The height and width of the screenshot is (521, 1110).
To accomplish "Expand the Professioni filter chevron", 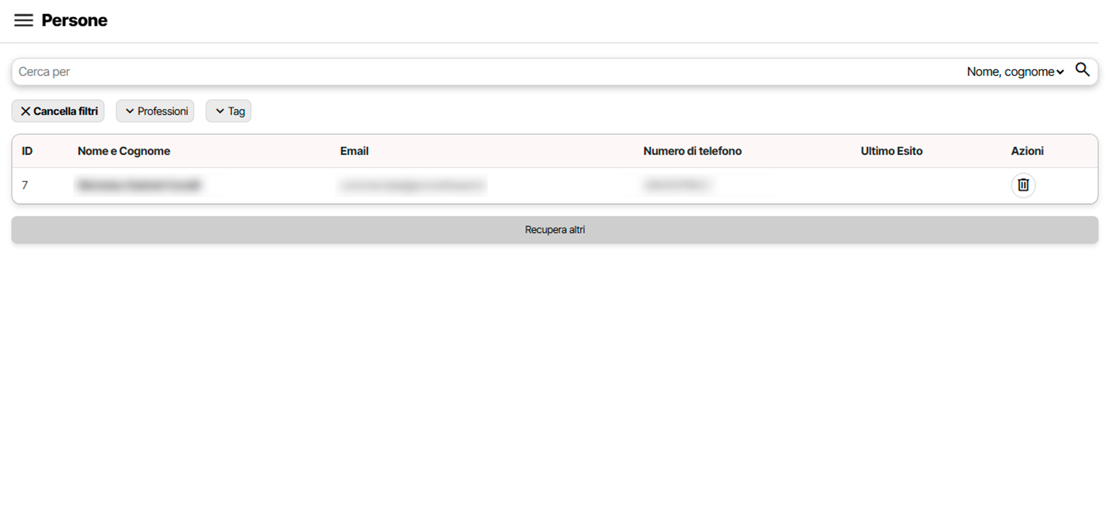I will pyautogui.click(x=130, y=111).
